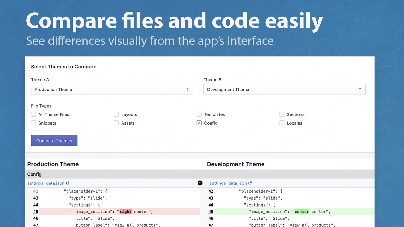The width and height of the screenshot is (404, 227).
Task: Open external link icon beside Development settings_data.json
Action: point(250,183)
